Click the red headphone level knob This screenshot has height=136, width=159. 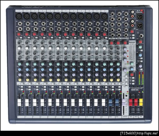(x=140, y=42)
